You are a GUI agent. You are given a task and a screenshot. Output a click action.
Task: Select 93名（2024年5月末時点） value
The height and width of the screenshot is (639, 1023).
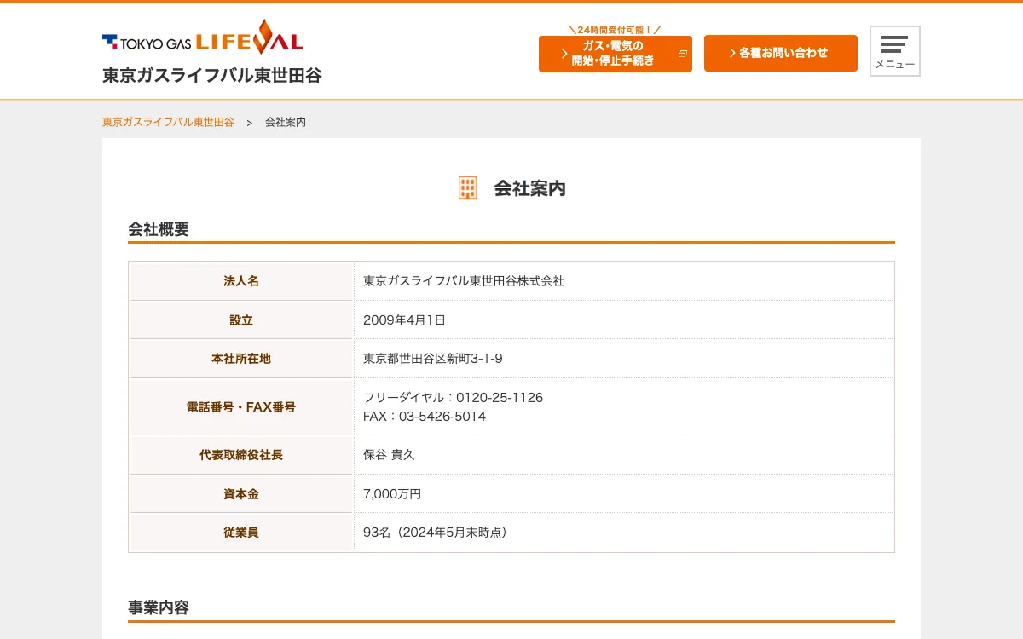tap(437, 532)
